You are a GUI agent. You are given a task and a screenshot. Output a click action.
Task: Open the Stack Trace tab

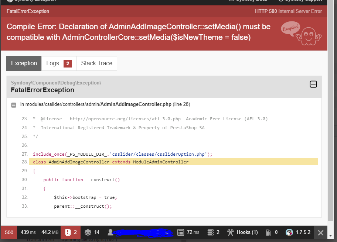pyautogui.click(x=96, y=63)
